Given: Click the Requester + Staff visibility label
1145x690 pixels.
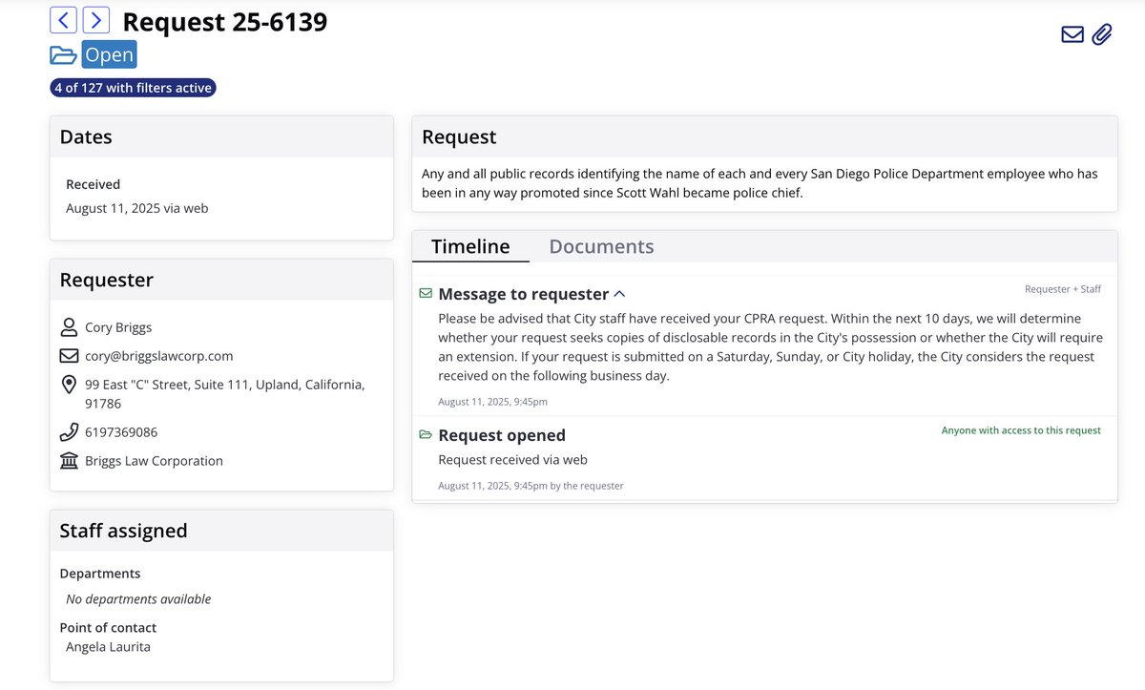Looking at the screenshot, I should 1062,288.
